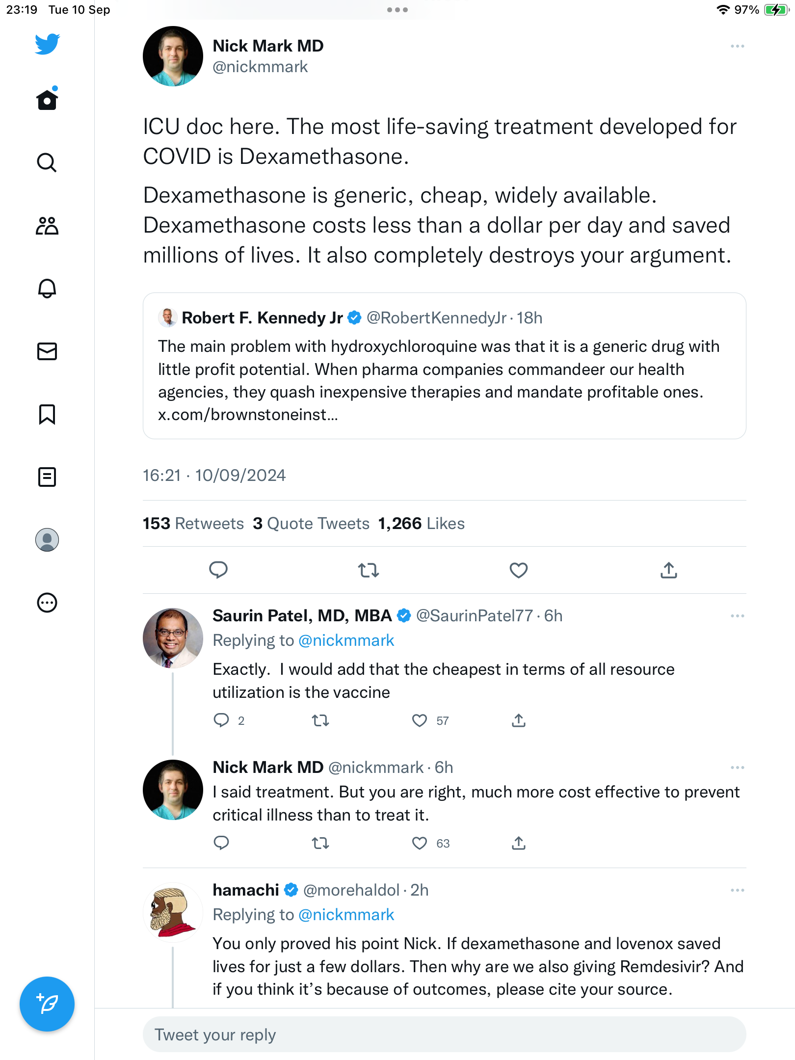The height and width of the screenshot is (1060, 795).
Task: Compose a new tweet with blue feather button
Action: pyautogui.click(x=47, y=1004)
